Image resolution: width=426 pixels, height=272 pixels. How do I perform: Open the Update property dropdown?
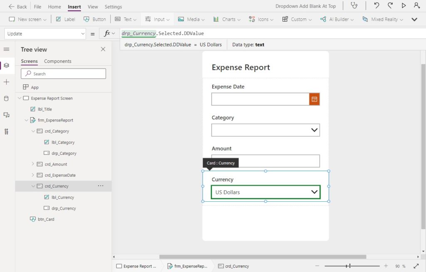pyautogui.click(x=45, y=34)
